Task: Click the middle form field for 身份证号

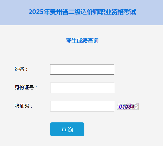Action: click(x=82, y=88)
